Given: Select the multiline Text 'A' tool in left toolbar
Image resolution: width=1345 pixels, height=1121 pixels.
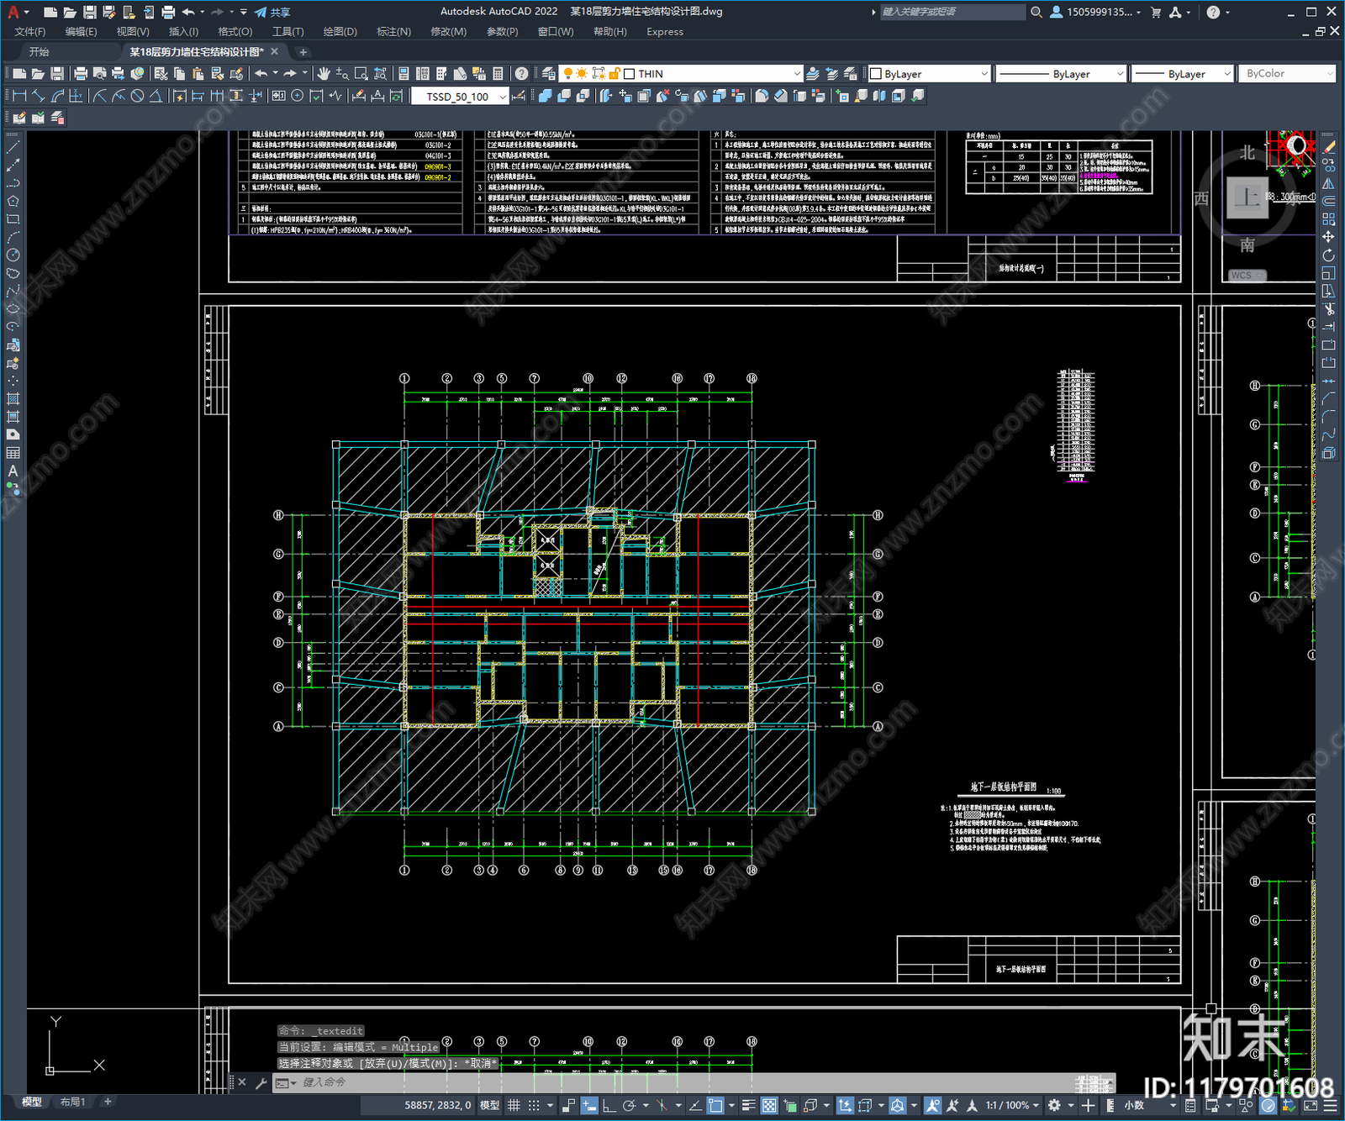Looking at the screenshot, I should click(x=13, y=471).
